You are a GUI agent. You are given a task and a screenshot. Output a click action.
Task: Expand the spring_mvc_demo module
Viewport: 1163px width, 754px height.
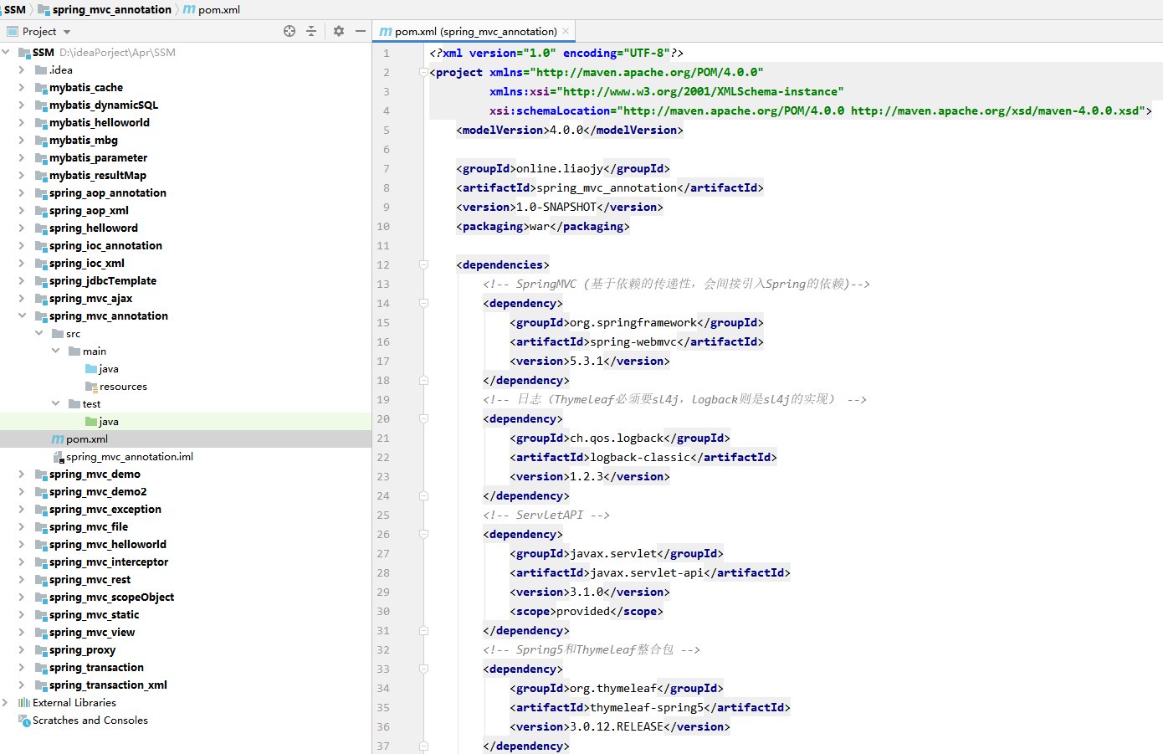[x=22, y=474]
